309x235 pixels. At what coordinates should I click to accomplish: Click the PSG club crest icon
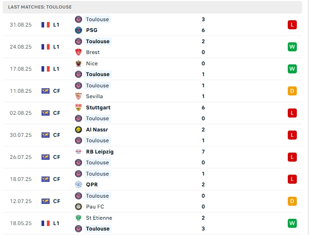pos(78,30)
